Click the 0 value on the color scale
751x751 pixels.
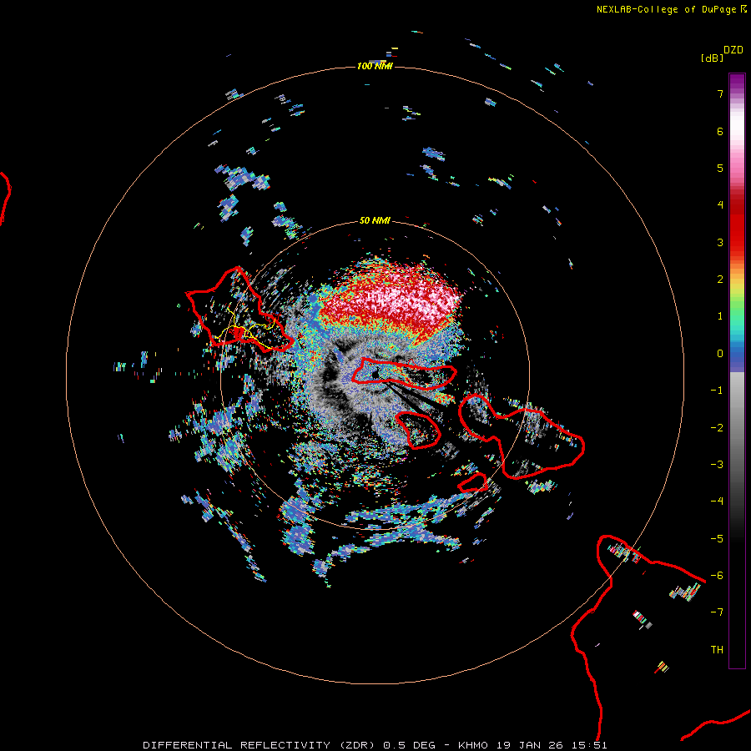tap(720, 354)
